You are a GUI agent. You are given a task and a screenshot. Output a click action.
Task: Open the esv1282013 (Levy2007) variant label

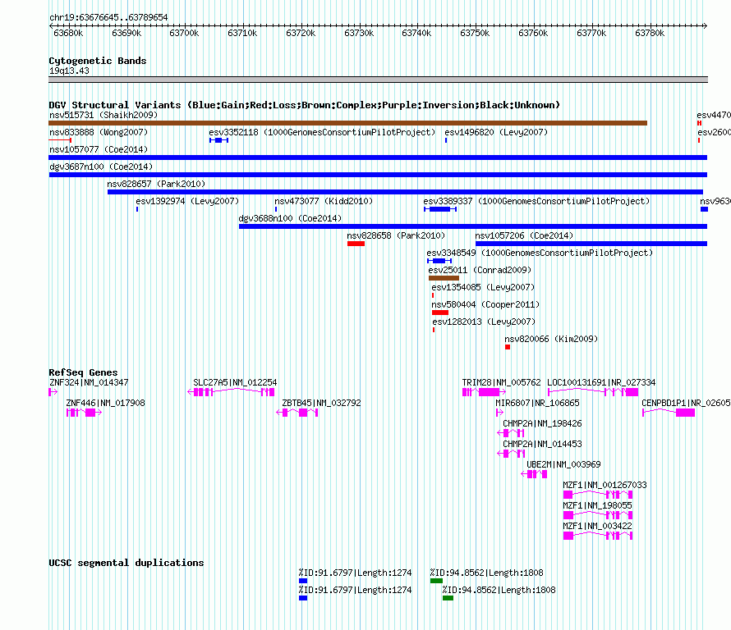click(x=484, y=322)
